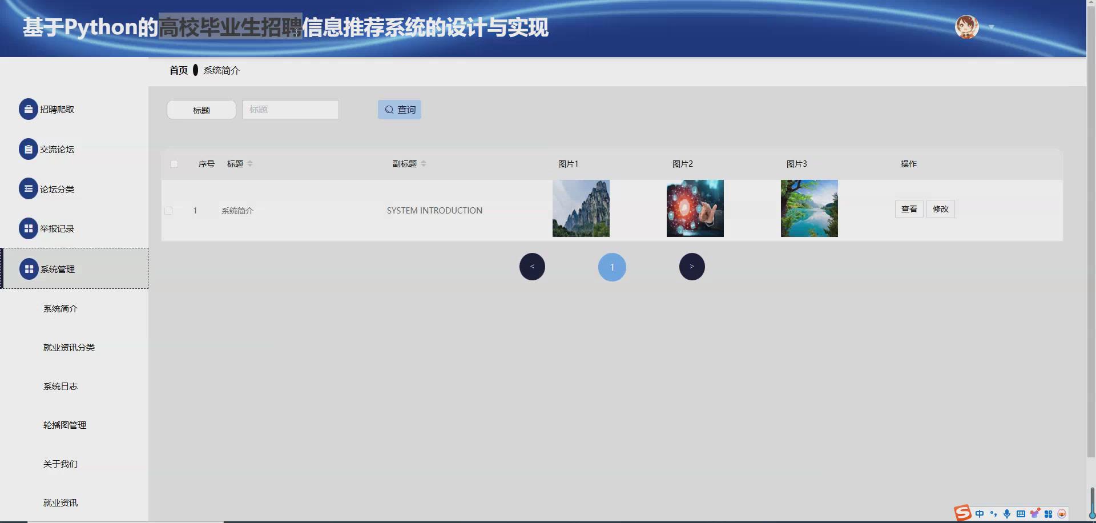The image size is (1096, 523).
Task: Open 图片1 mountain thumbnail image
Action: [x=581, y=208]
